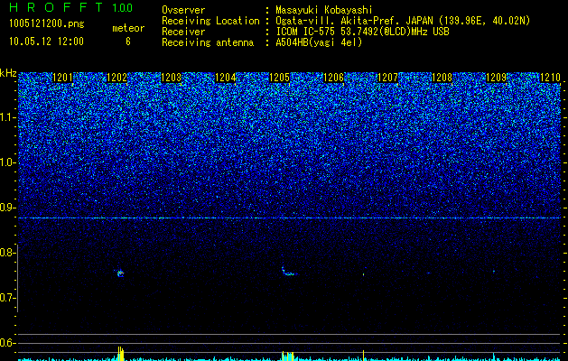Click the 1202 time marker
568x361 pixels.
click(x=117, y=78)
